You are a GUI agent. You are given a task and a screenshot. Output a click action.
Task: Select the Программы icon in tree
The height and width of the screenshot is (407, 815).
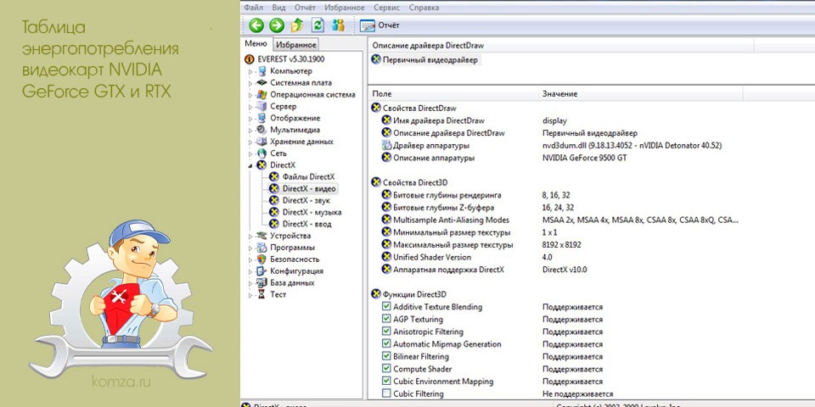click(261, 247)
